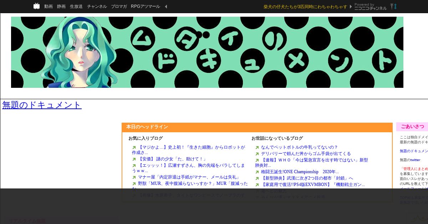Image resolution: width=428 pixels, height=224 pixels.
Task: Click arrow icon beside なんでペットボトル entry
Action: [x=257, y=148]
